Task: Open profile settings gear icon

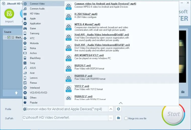Action: click(118, 109)
